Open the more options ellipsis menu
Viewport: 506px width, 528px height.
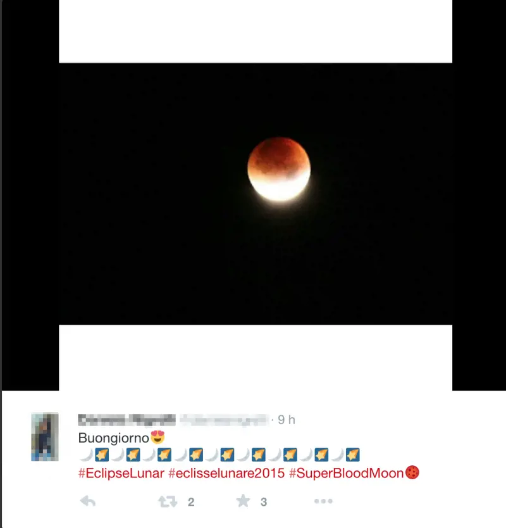(323, 501)
